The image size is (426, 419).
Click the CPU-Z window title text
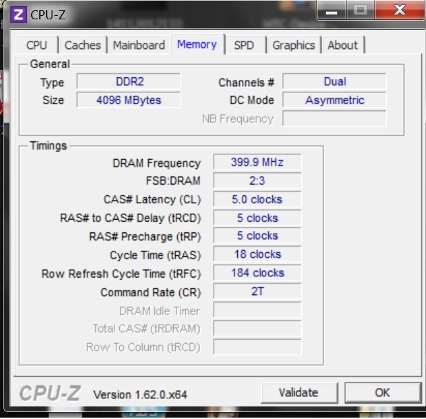tap(48, 14)
